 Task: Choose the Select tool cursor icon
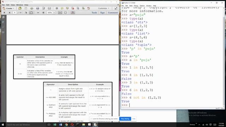26,13
